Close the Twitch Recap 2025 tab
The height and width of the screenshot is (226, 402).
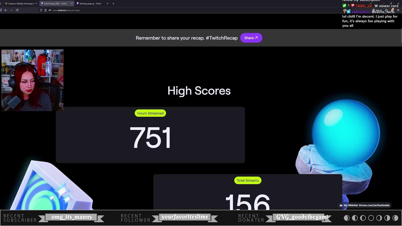(x=72, y=3)
